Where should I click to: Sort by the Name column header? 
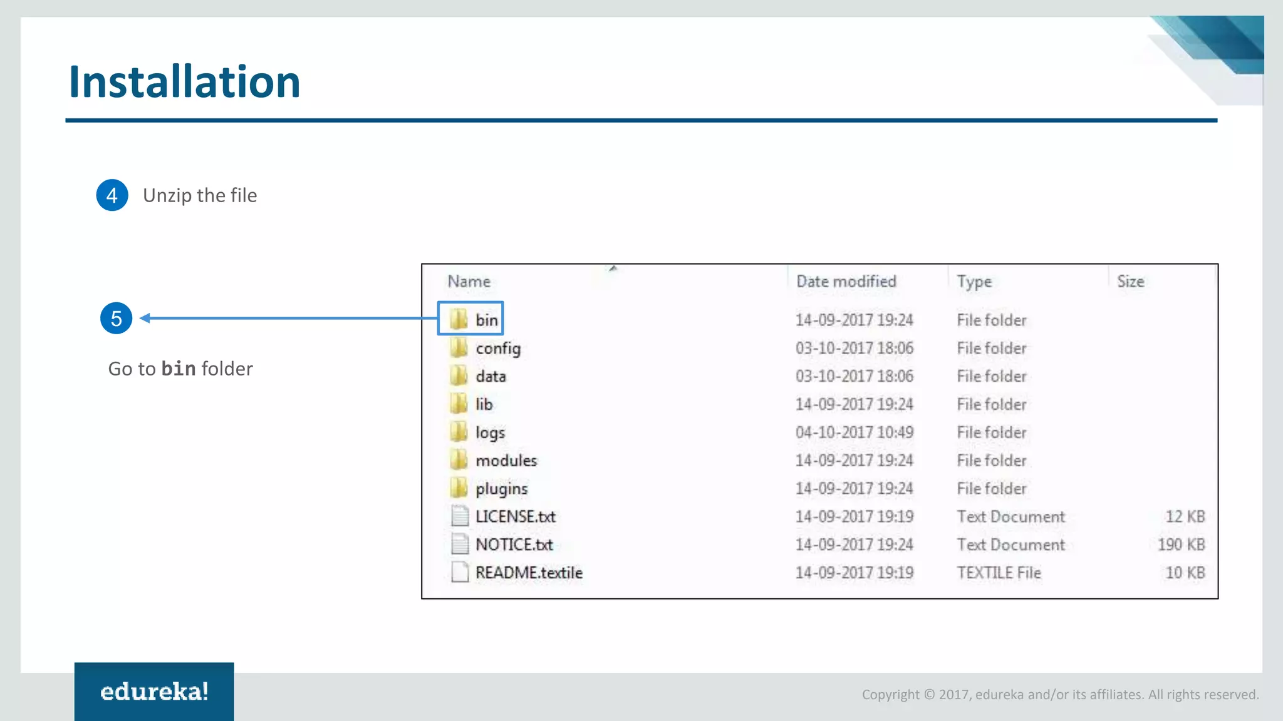[469, 282]
